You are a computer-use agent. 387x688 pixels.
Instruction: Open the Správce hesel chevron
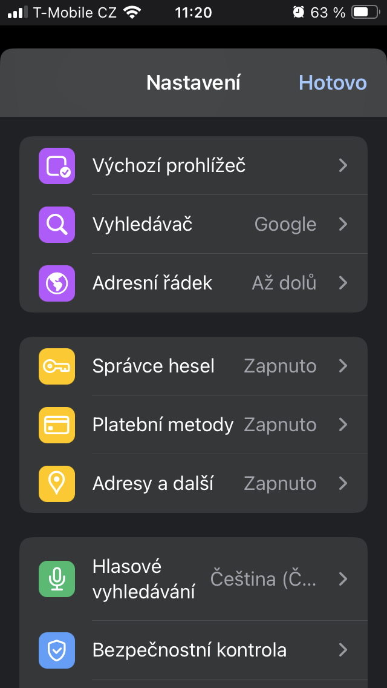(343, 366)
